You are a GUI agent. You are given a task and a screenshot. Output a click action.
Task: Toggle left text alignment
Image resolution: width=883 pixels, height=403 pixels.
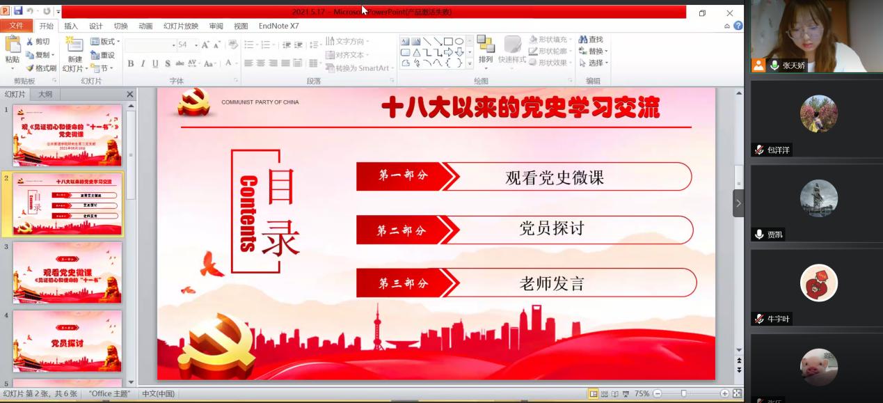[x=248, y=63]
